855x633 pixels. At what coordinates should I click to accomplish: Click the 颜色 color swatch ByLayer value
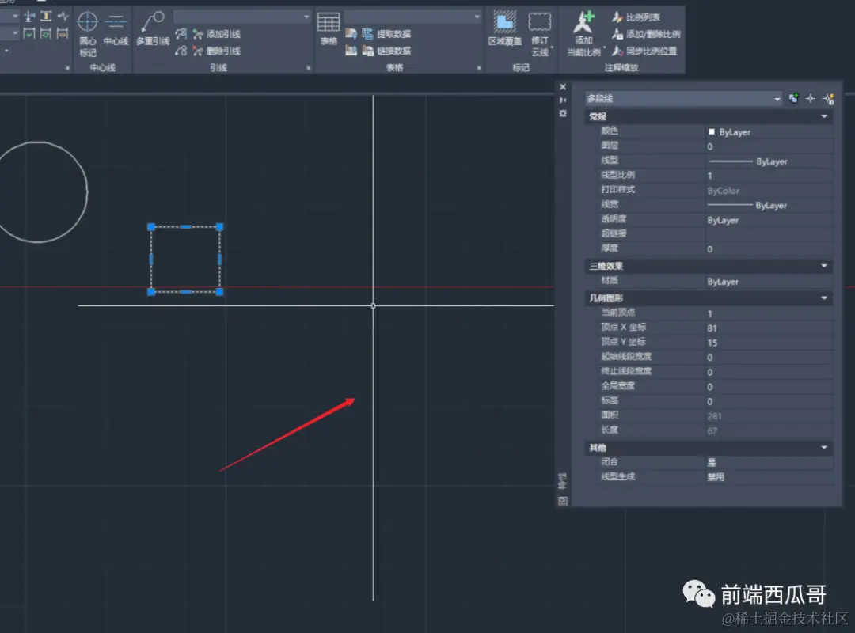(x=769, y=132)
